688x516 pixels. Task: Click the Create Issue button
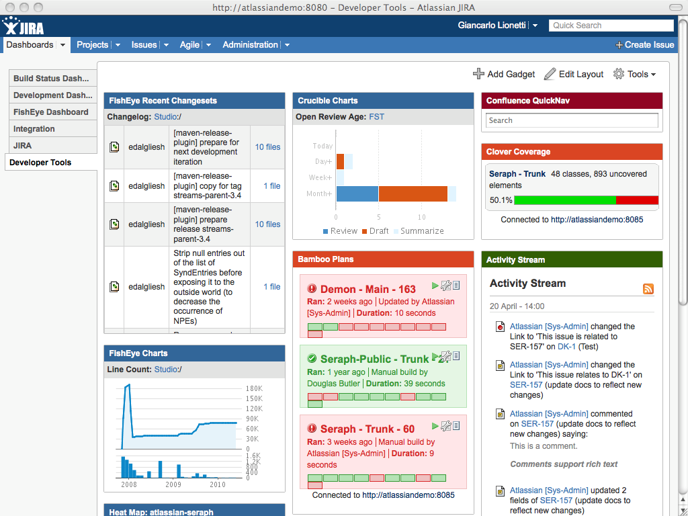pyautogui.click(x=644, y=45)
